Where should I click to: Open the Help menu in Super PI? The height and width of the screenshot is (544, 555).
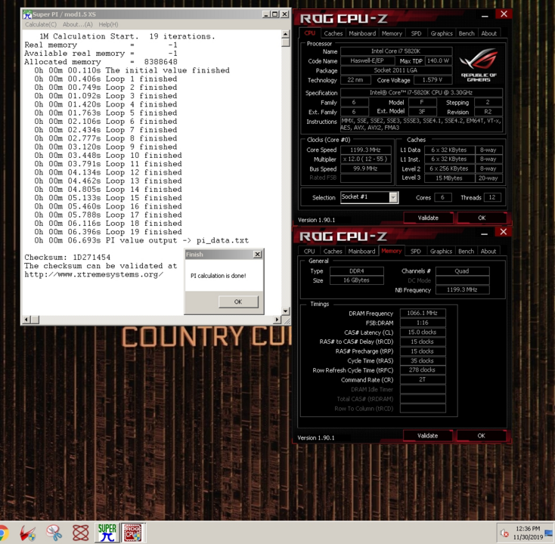[108, 24]
